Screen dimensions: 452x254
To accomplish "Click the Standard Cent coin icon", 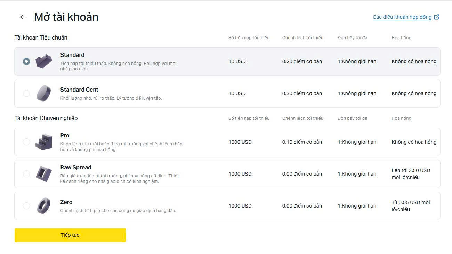I will pyautogui.click(x=44, y=93).
